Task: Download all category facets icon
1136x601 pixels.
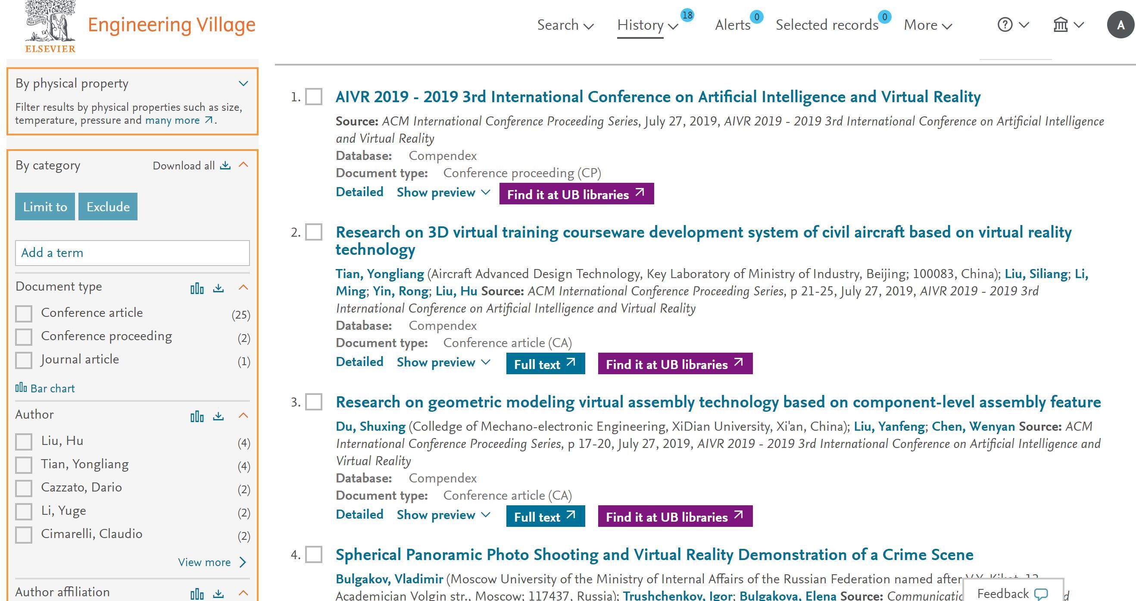Action: point(225,166)
